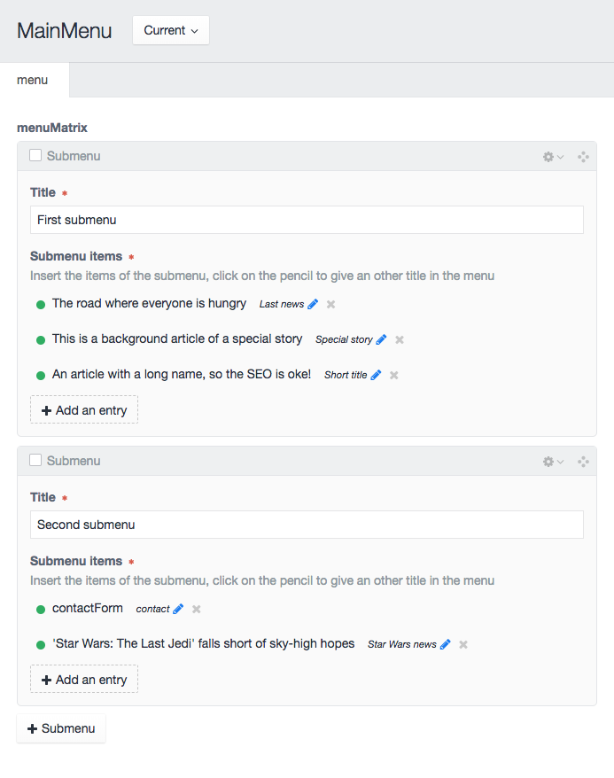Click pencil icon beside Special story
614x778 pixels.
381,339
